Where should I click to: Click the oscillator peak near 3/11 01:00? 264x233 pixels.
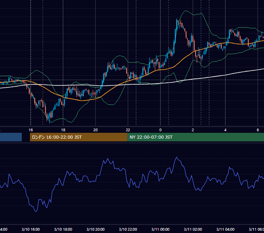point(177,157)
